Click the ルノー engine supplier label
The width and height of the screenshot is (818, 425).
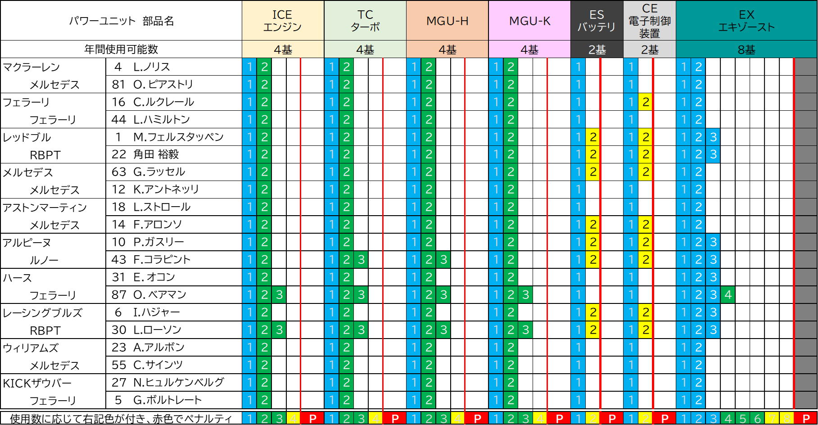point(44,260)
